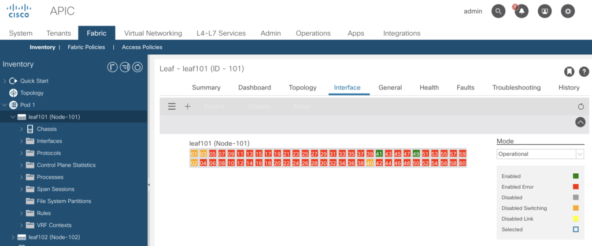This screenshot has width=592, height=246.
Task: Expand the VRF Contexts folder
Action: [x=21, y=225]
